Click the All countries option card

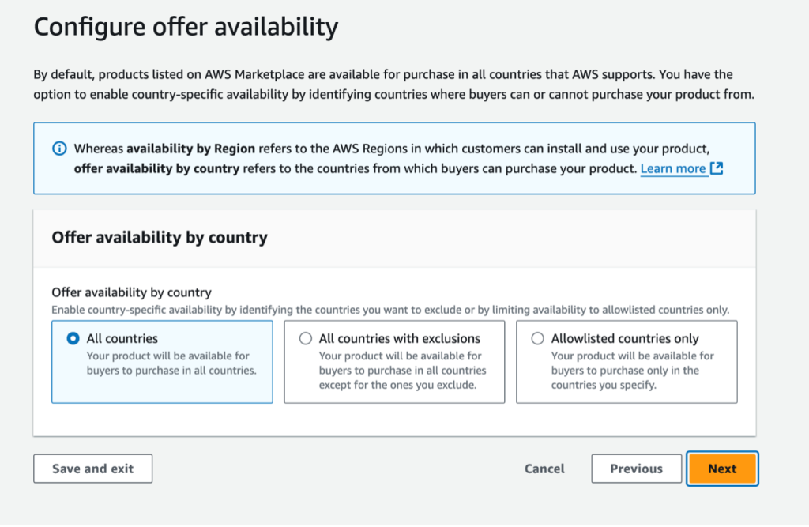pyautogui.click(x=162, y=362)
